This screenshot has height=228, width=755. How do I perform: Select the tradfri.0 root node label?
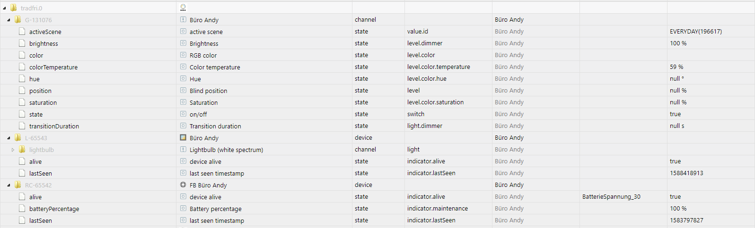[x=31, y=8]
